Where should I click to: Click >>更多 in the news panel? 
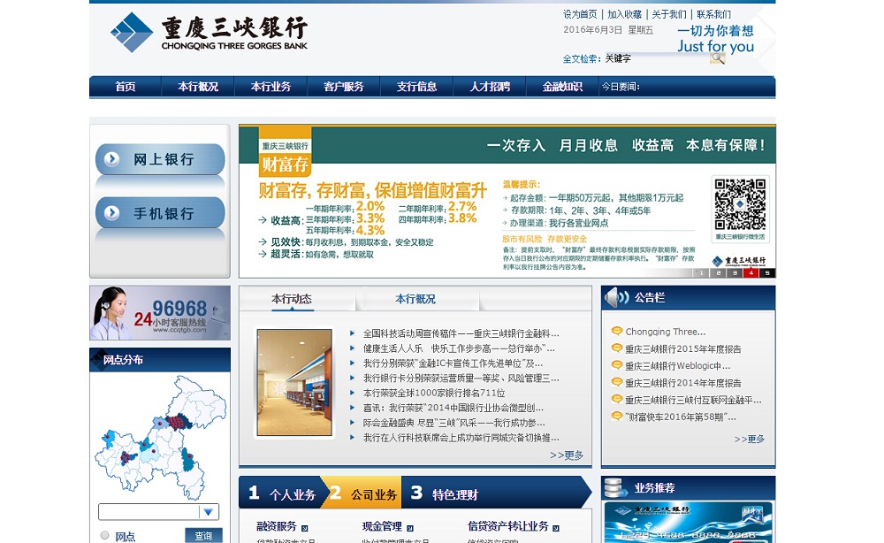(x=567, y=455)
